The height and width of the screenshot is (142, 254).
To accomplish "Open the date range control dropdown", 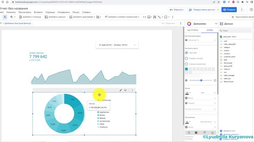I will 117,45.
